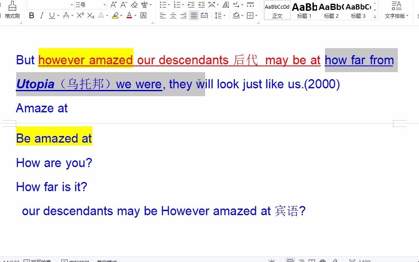Increase font size with A+ icon
Image resolution: width=419 pixels, height=262 pixels.
click(114, 5)
